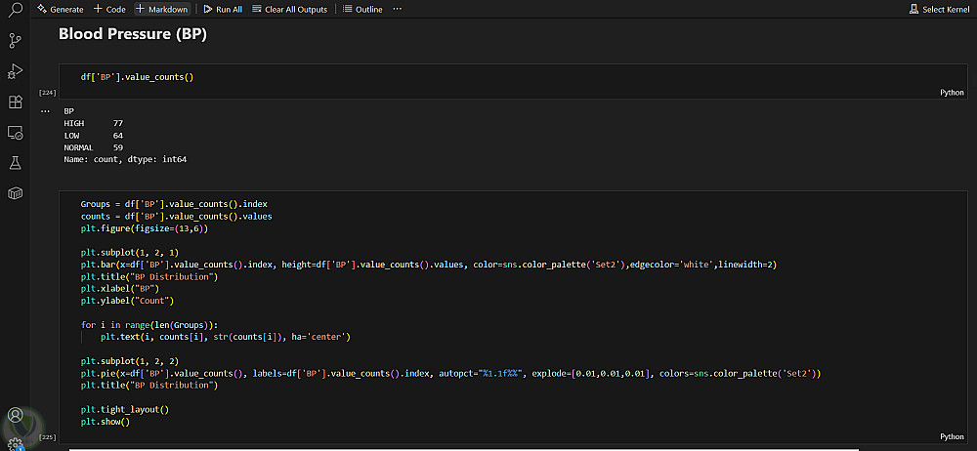Clear All Outputs of the notebook
977x451 pixels.
[290, 10]
